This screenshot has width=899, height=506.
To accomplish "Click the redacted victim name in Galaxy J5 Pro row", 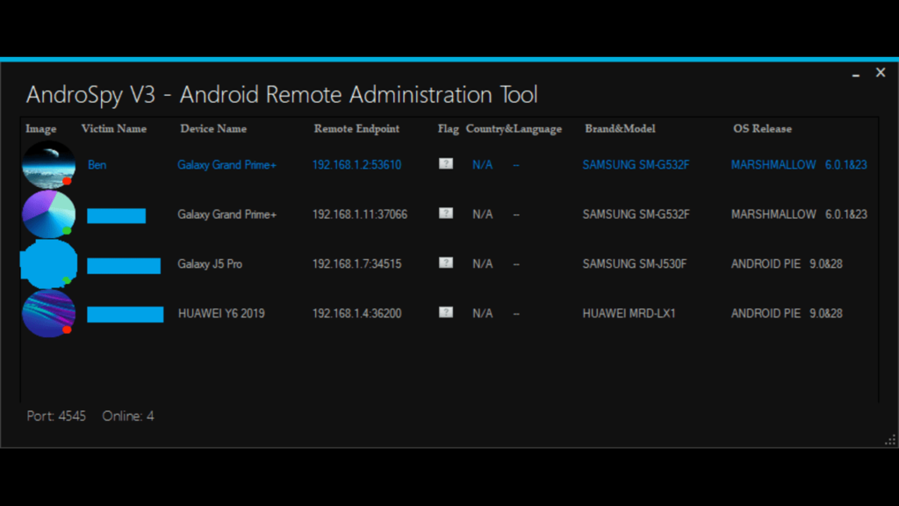I will pyautogui.click(x=124, y=265).
